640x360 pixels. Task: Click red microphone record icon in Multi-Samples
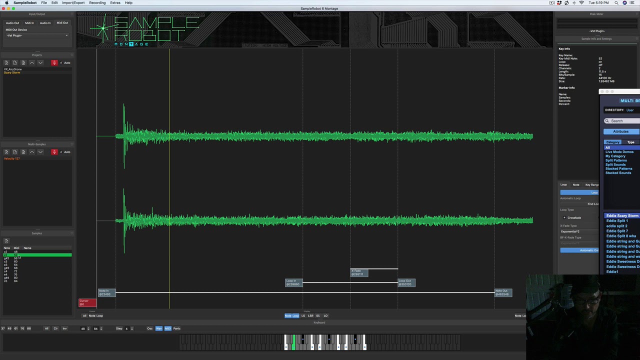[54, 151]
